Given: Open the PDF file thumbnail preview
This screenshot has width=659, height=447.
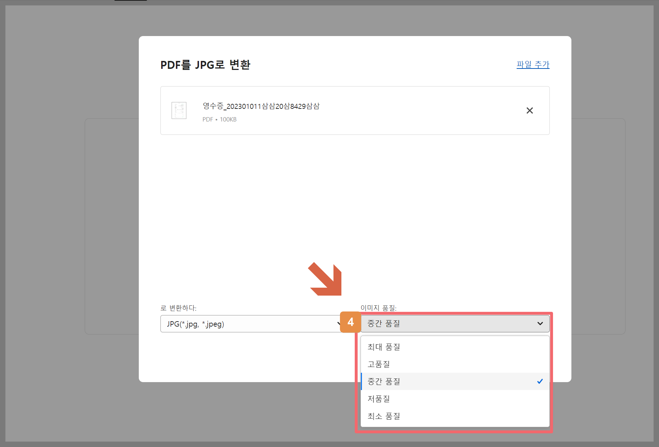Looking at the screenshot, I should point(179,110).
